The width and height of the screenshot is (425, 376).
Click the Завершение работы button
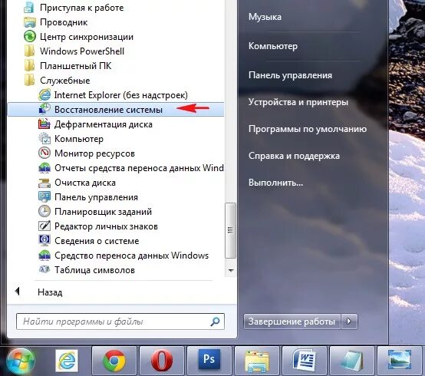[292, 322]
